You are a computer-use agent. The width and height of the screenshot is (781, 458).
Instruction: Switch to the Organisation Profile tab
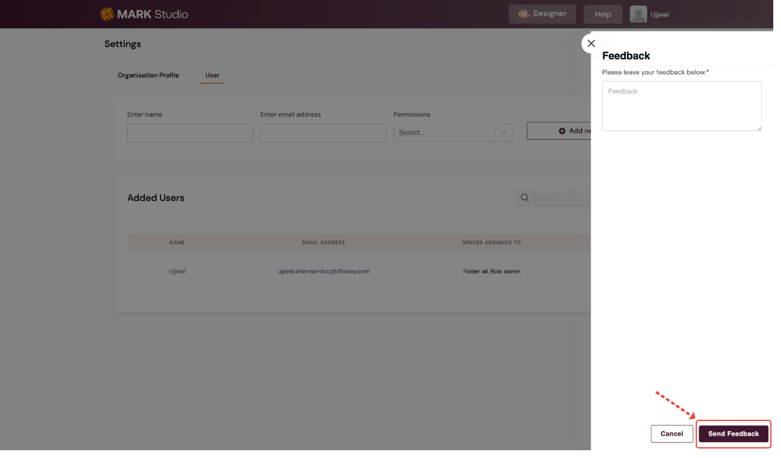tap(148, 75)
